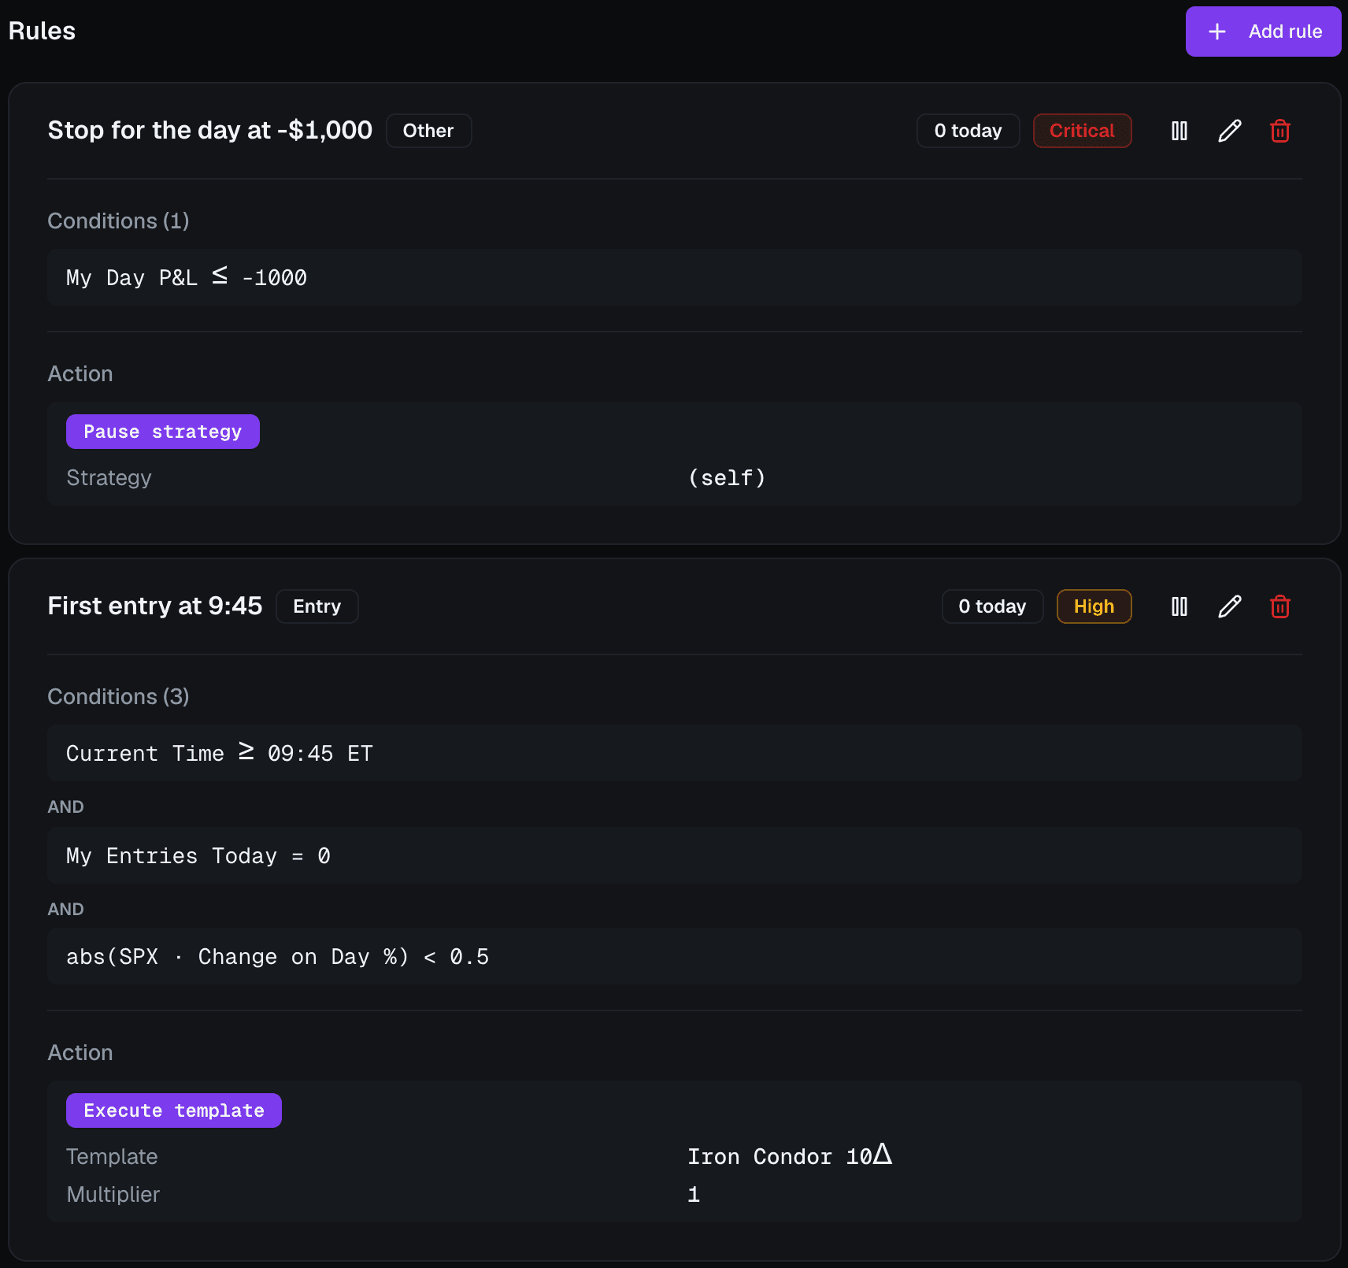Click the Rules page heading
1348x1268 pixels.
42,31
